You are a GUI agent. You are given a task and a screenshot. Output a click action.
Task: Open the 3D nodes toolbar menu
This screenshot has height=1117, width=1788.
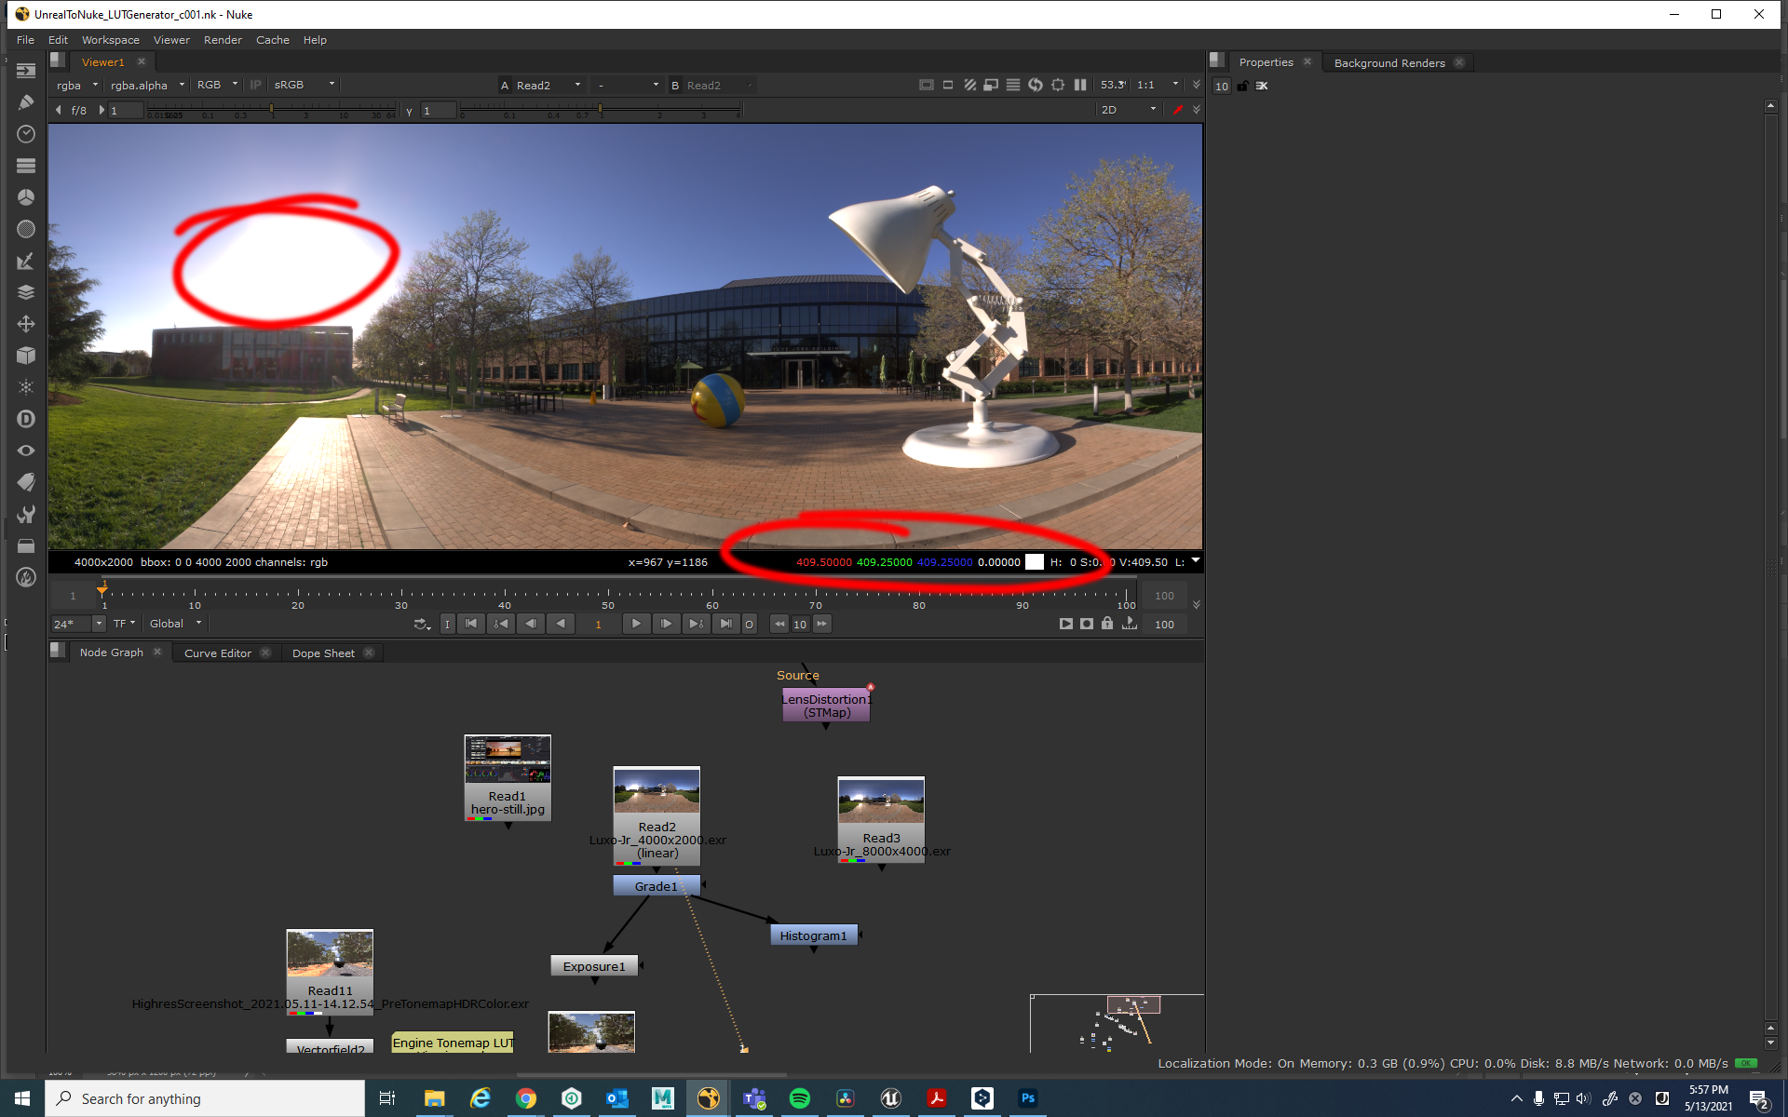click(26, 356)
